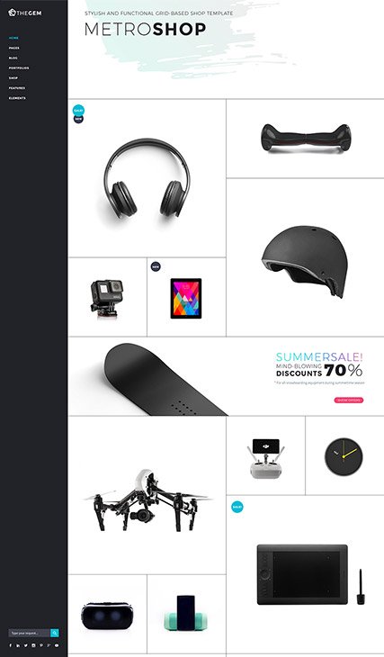This screenshot has height=657, width=384.
Task: Open the Features menu item
Action: click(17, 88)
